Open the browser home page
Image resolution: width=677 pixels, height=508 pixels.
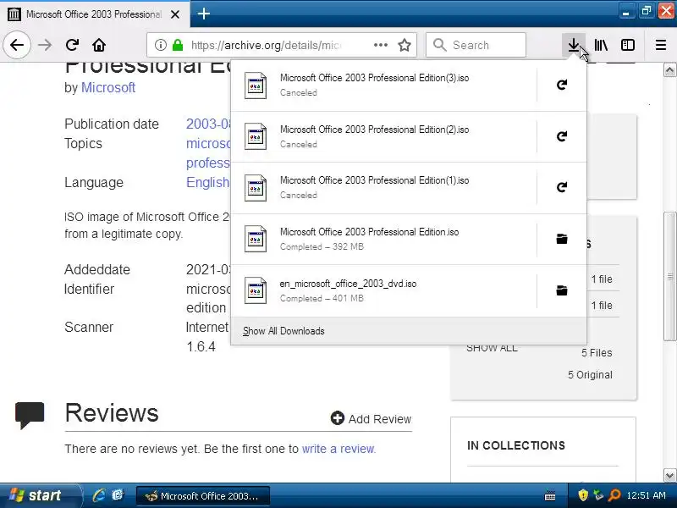99,45
